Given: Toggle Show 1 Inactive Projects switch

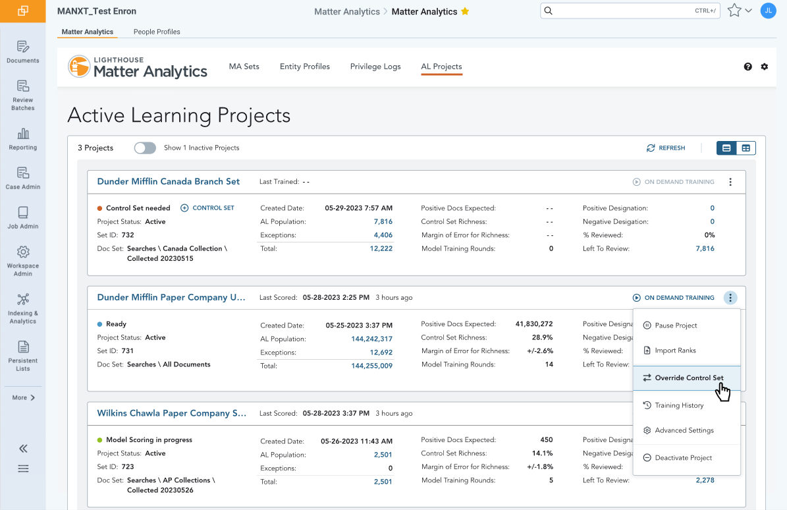Looking at the screenshot, I should (145, 148).
